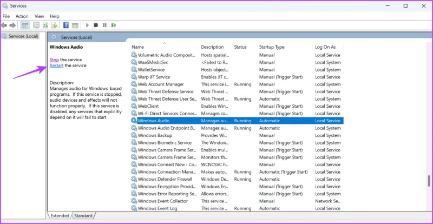Select the Windows Connection Manager row
This screenshot has height=224, width=433.
click(x=237, y=172)
